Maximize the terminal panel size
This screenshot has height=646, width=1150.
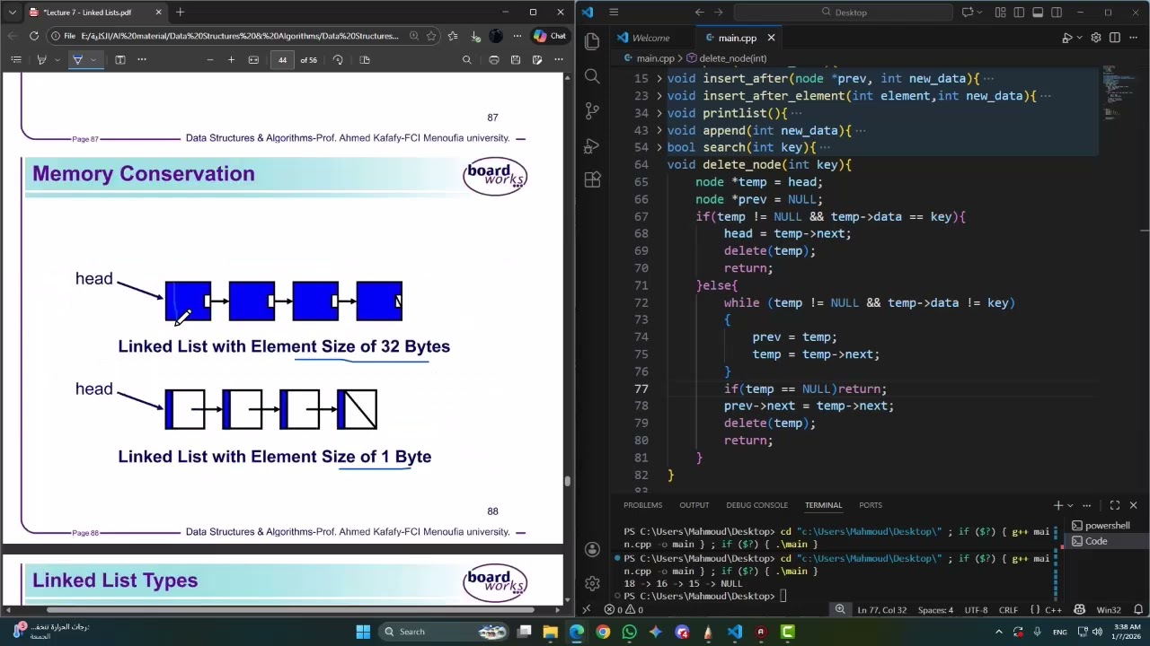point(1115,505)
